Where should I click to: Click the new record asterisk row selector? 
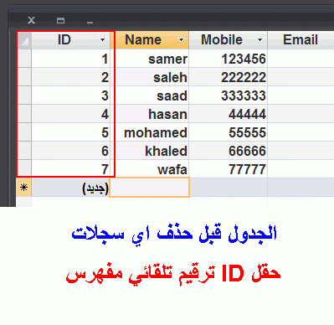[x=24, y=188]
